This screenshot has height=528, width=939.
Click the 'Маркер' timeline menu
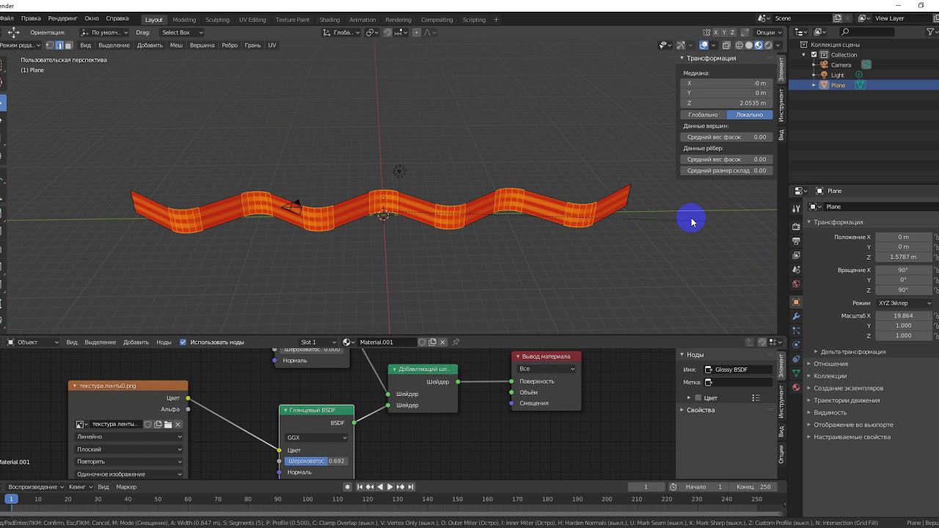pos(126,487)
